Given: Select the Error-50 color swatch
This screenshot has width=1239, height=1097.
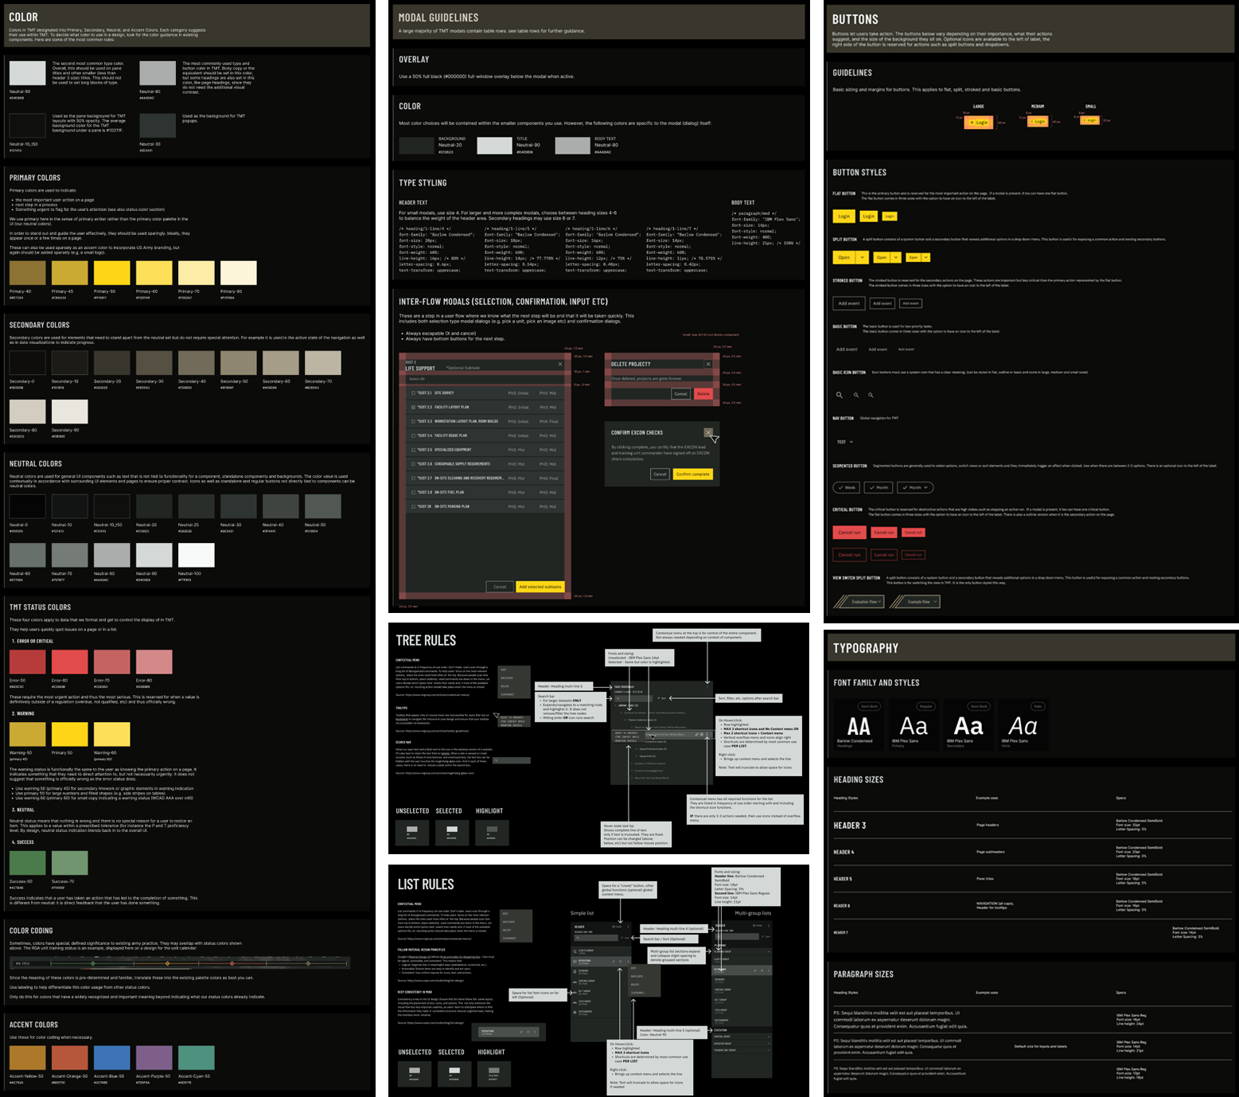Looking at the screenshot, I should click(x=28, y=662).
